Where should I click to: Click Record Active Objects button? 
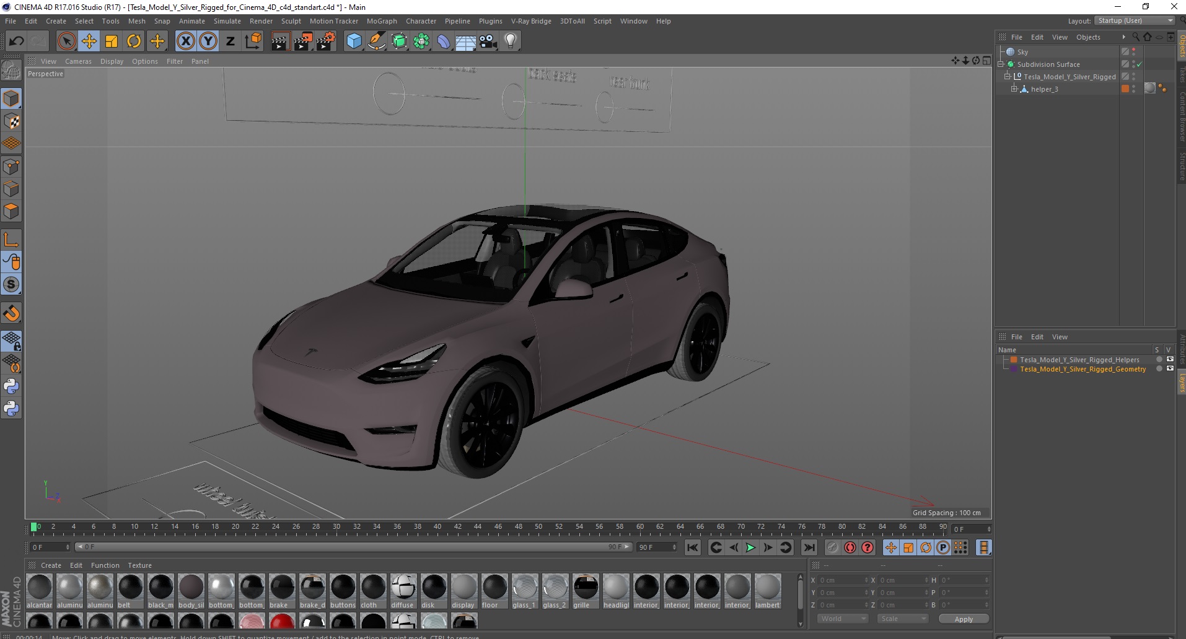point(832,547)
